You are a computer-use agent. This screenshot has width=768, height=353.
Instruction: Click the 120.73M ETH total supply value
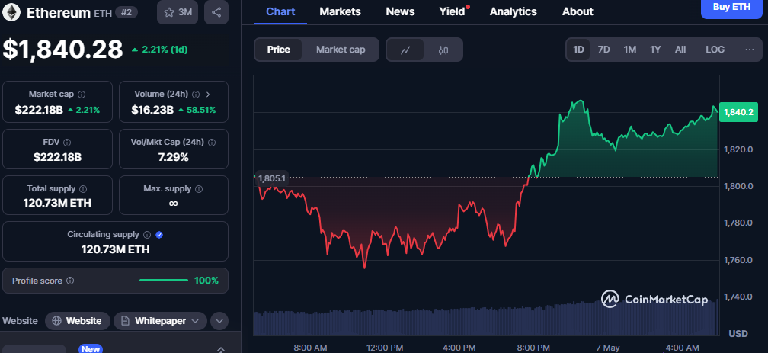[x=57, y=203]
